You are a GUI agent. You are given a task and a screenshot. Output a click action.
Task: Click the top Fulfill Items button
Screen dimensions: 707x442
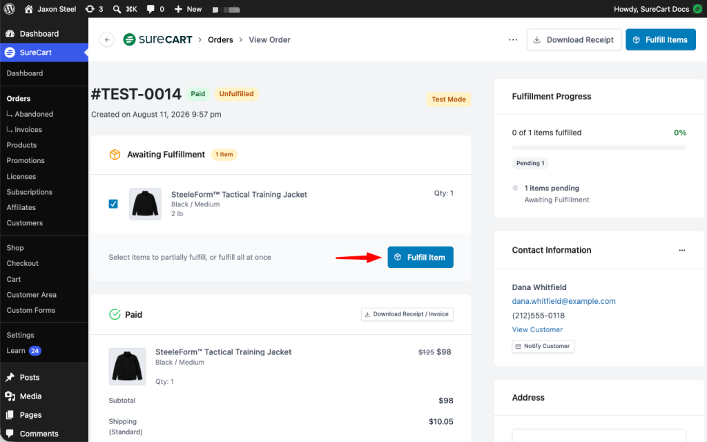click(661, 39)
